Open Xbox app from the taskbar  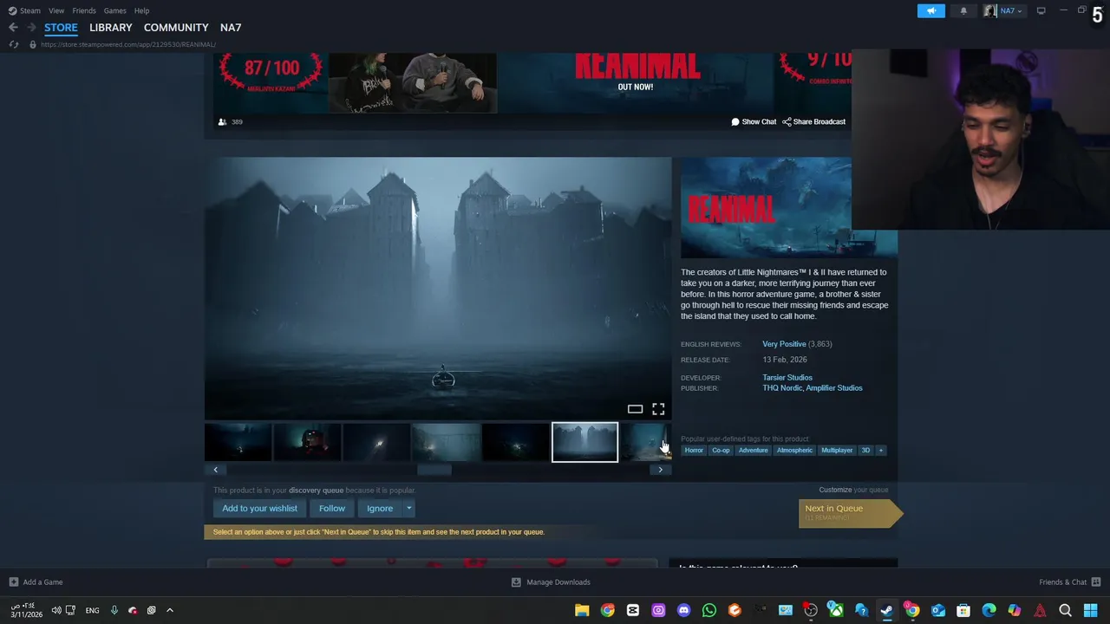[x=836, y=610]
